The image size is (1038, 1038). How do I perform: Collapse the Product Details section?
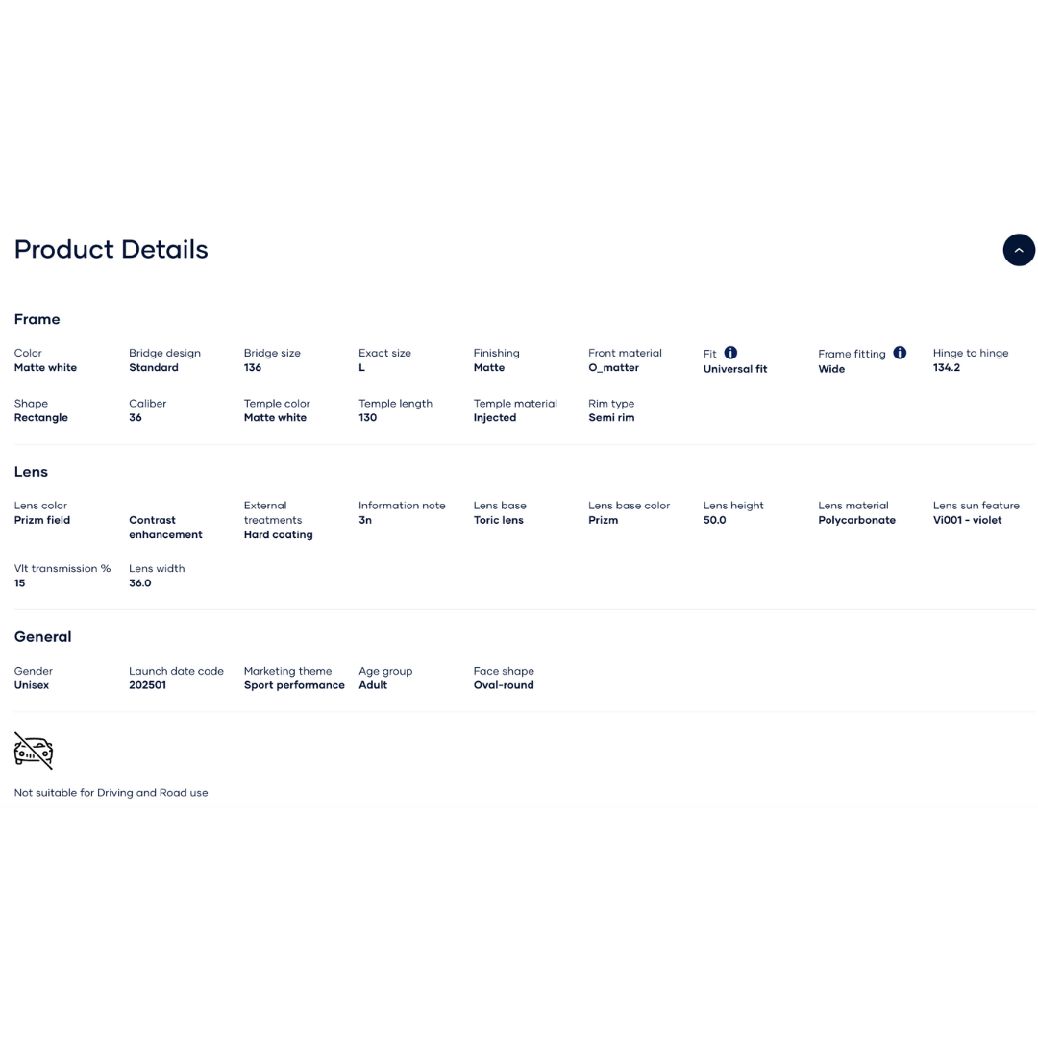coord(1019,250)
